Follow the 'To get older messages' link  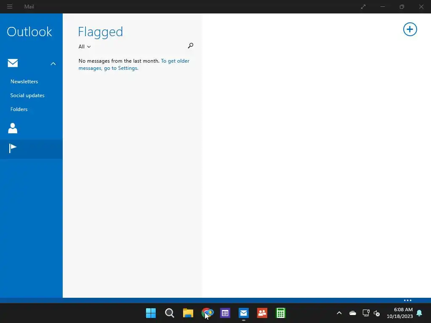134,64
